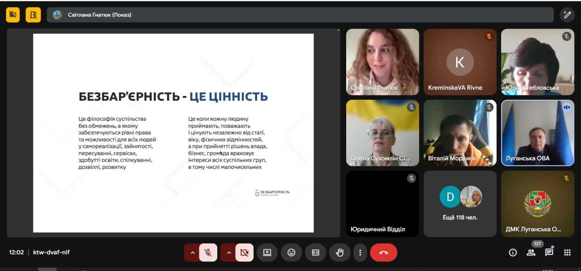Click the yellow crossed-out grid icon
The width and height of the screenshot is (581, 271).
click(13, 15)
